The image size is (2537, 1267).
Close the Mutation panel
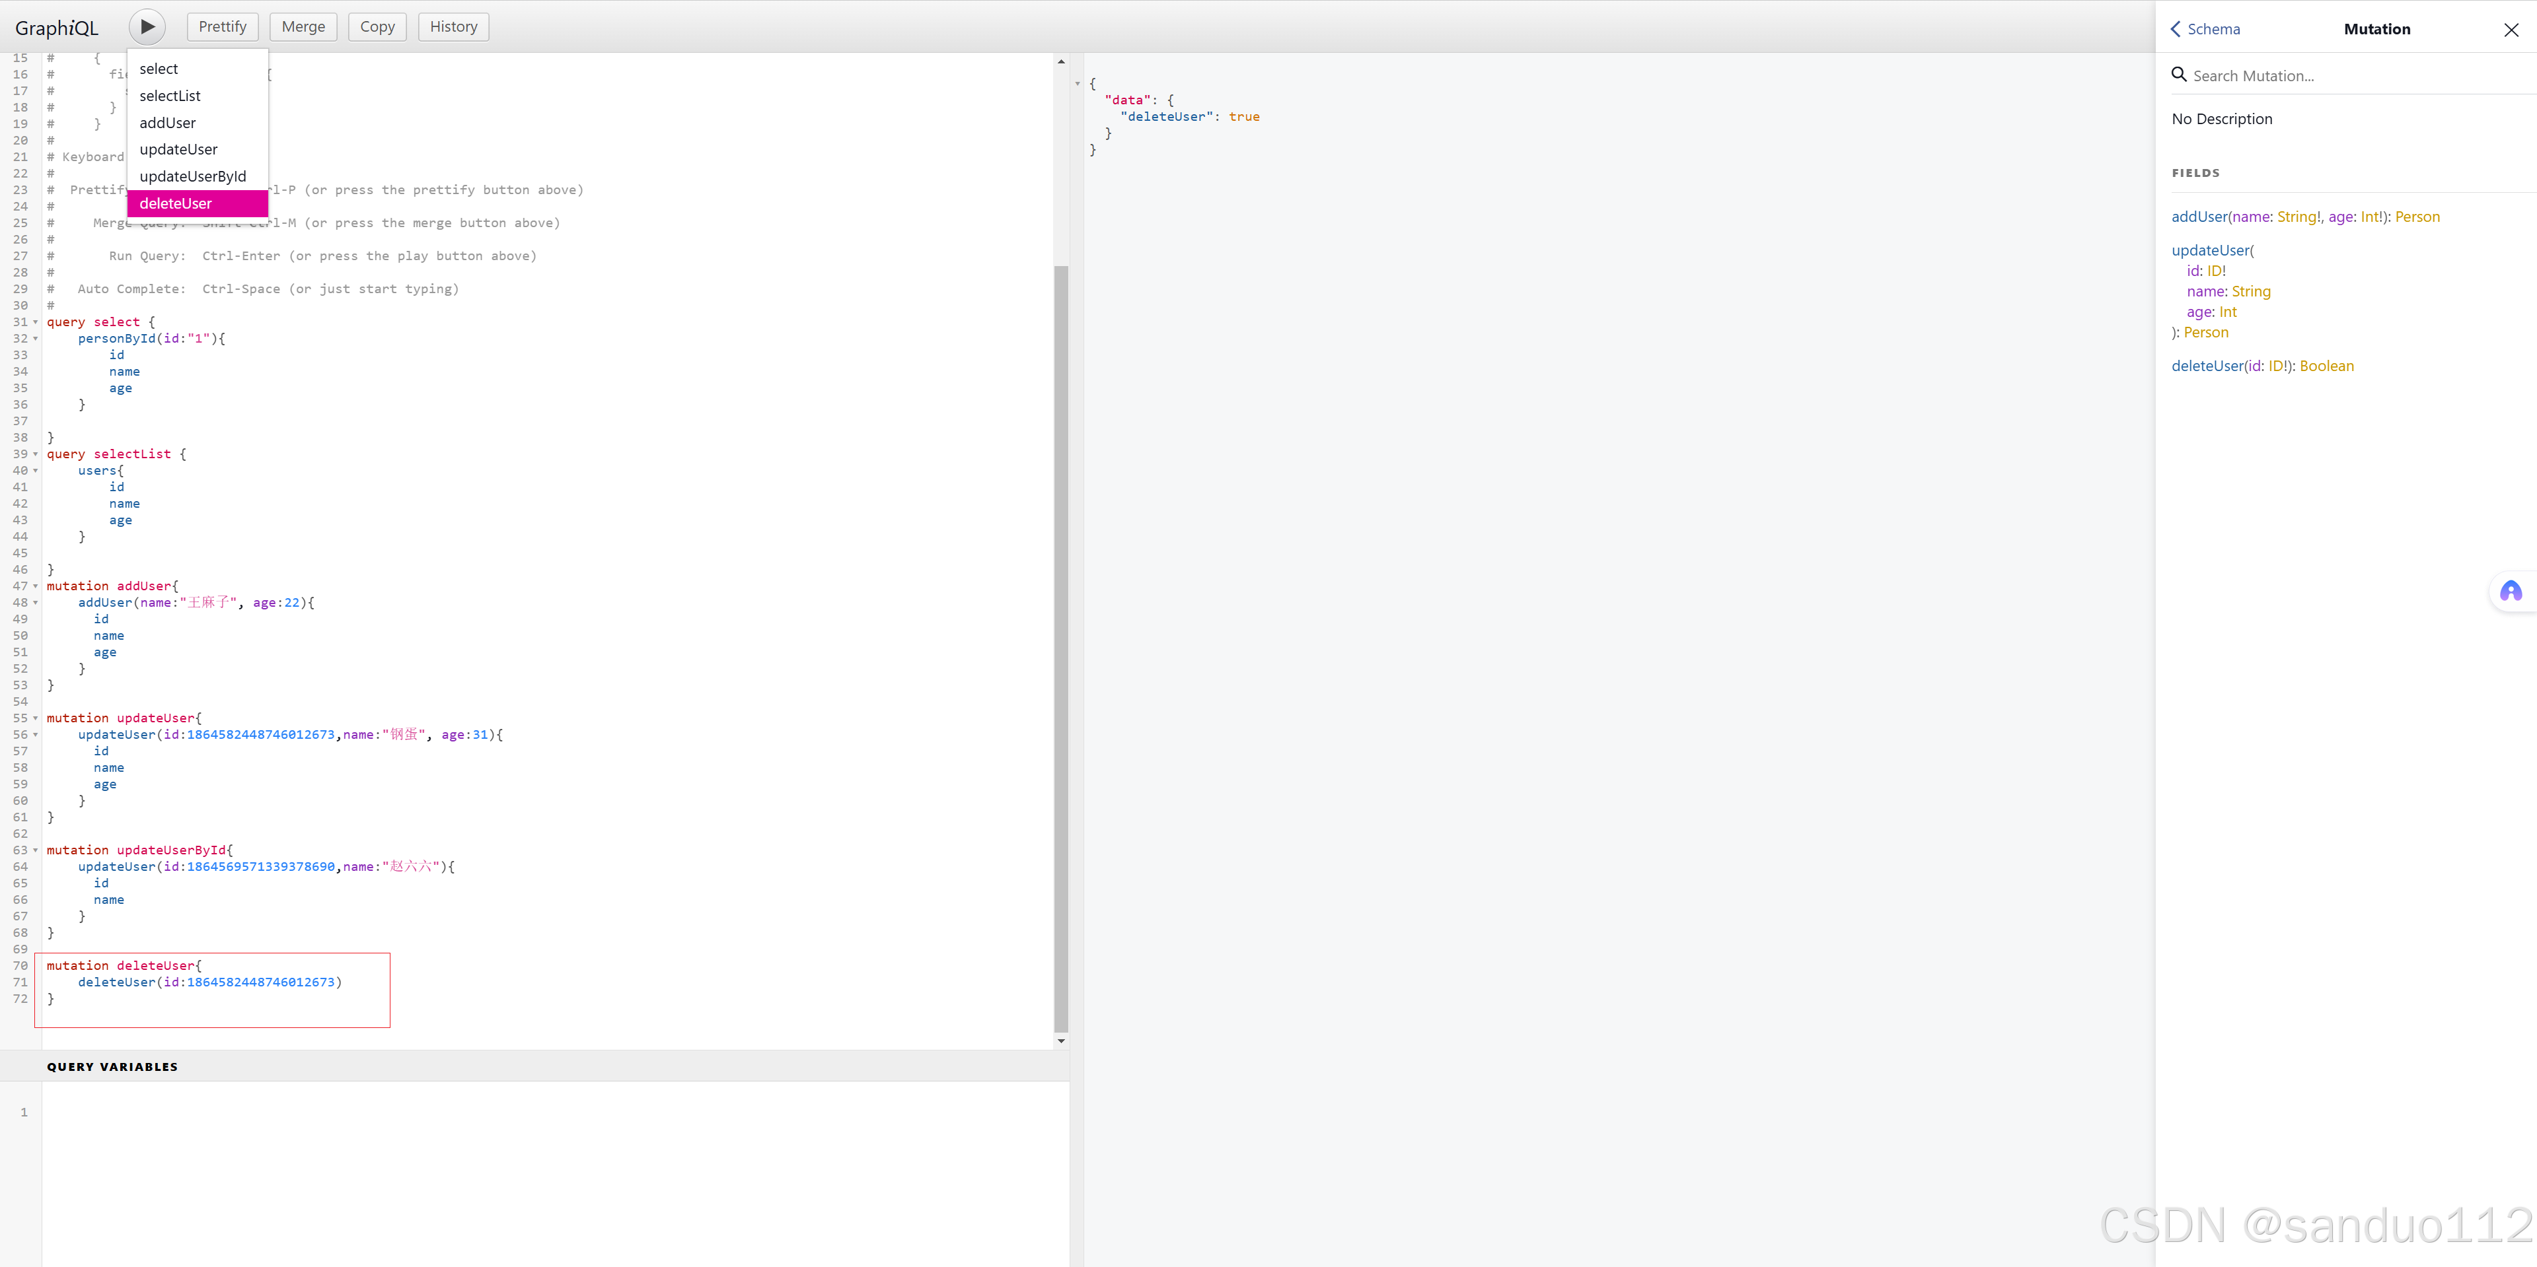[x=2511, y=29]
